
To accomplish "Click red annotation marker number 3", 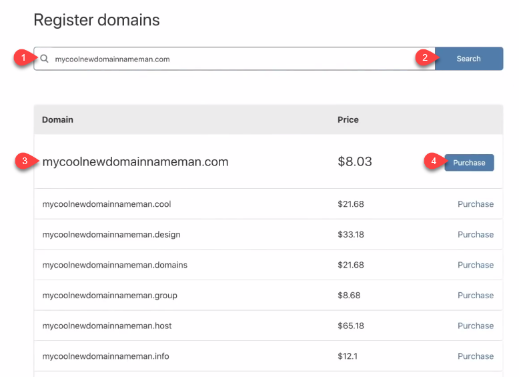I will click(25, 161).
